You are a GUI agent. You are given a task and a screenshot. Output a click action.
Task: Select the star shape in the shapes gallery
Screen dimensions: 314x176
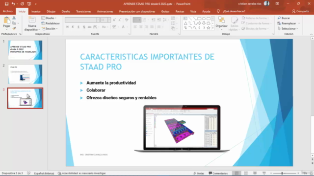pyautogui.click(x=209, y=28)
